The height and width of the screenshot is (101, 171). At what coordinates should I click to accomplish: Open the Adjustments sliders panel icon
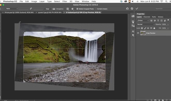coord(133,26)
